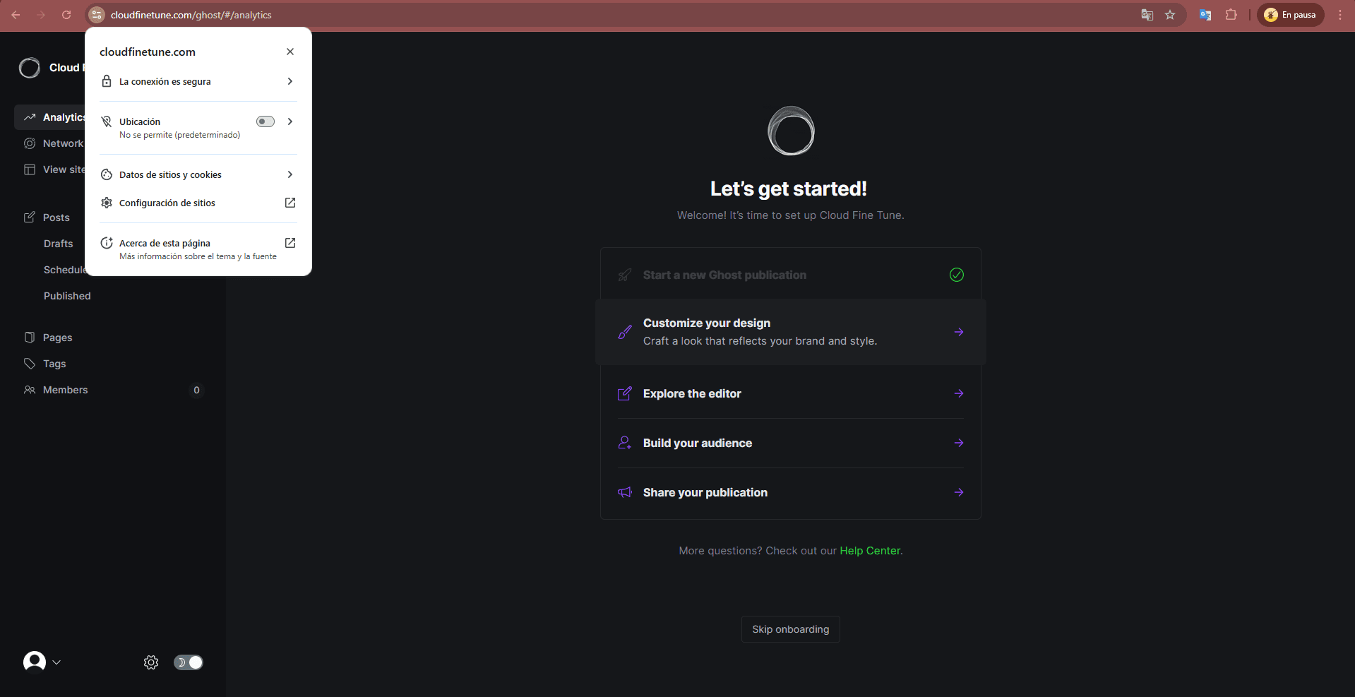Open Acerca de esta página
Screen dimensions: 1355x697
pyautogui.click(x=198, y=249)
